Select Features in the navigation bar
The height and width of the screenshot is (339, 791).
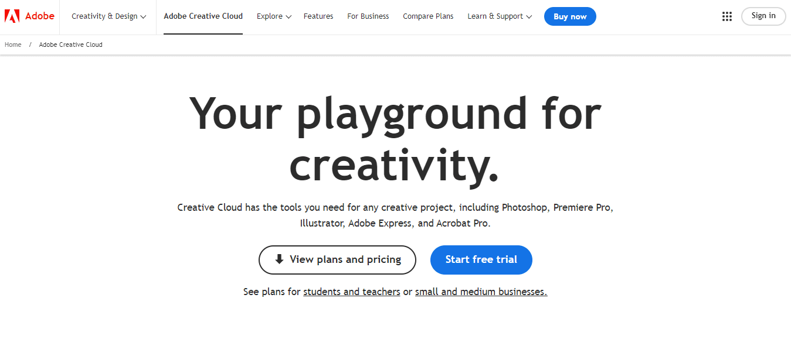point(318,16)
